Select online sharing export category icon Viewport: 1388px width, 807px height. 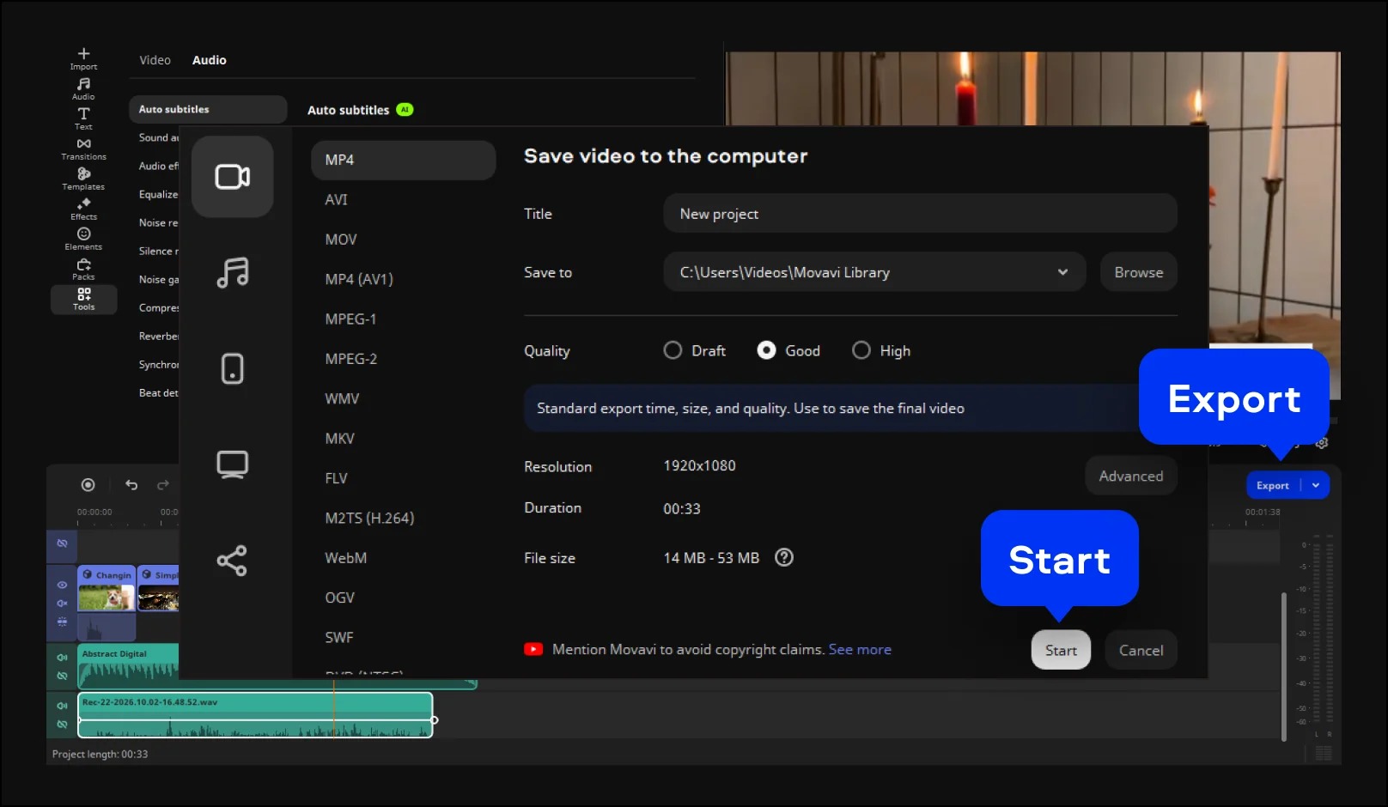[232, 561]
